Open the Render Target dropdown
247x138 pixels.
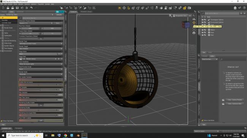click(41, 49)
